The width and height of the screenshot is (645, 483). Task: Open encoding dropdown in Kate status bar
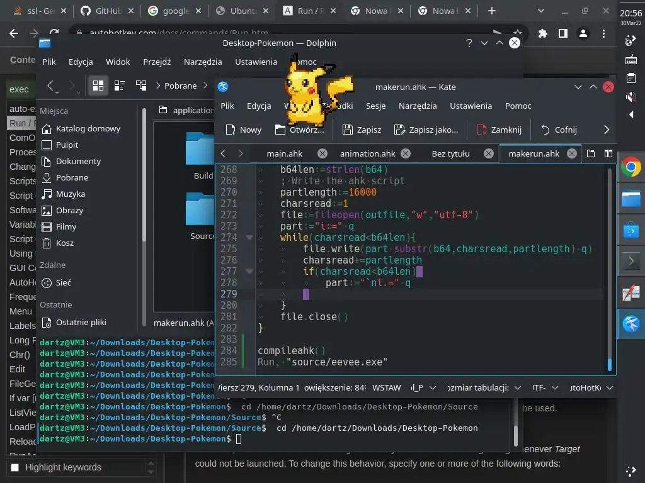pyautogui.click(x=545, y=387)
